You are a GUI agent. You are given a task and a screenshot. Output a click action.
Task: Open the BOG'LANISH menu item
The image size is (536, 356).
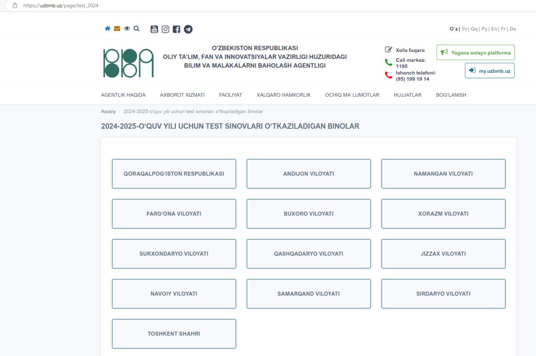point(451,95)
